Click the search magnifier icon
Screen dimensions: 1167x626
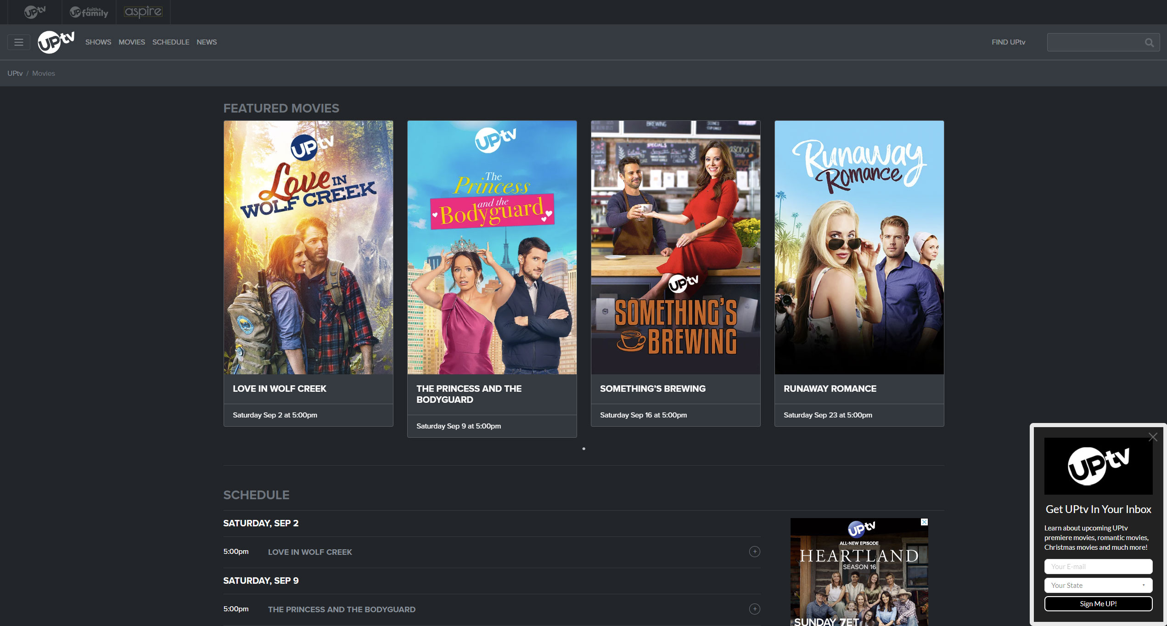tap(1149, 43)
